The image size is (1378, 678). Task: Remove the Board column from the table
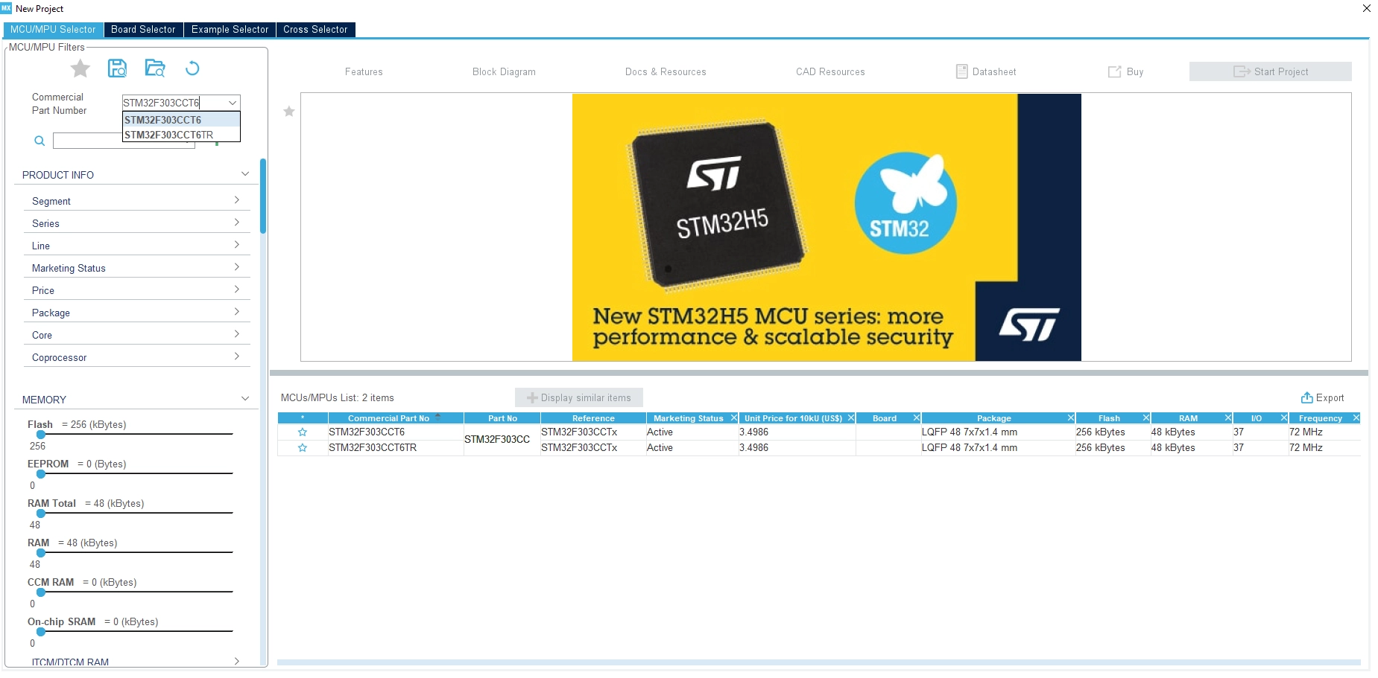tap(917, 418)
